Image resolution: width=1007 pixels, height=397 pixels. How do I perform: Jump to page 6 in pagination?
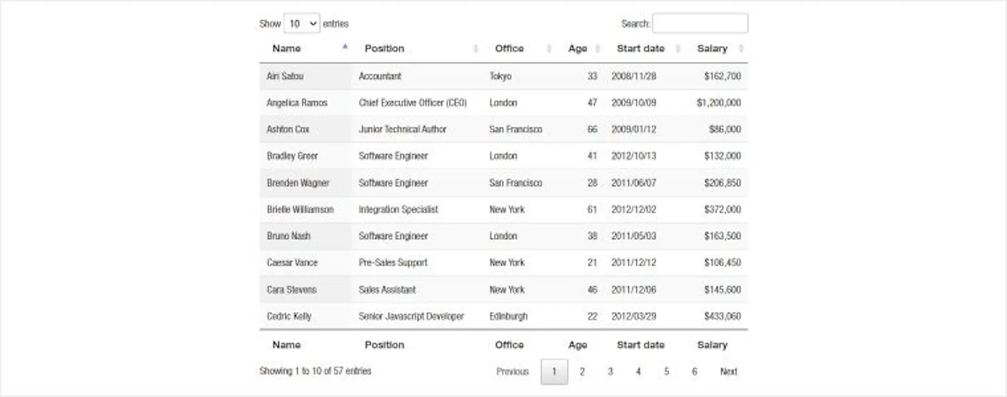[x=694, y=372]
